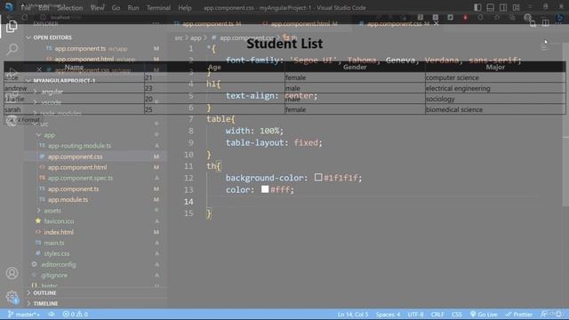569x320 pixels.
Task: Open .editorconfig in the file tree
Action: [x=58, y=265]
